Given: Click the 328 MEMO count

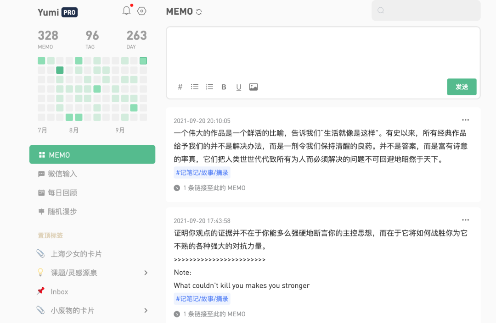Looking at the screenshot, I should [48, 39].
